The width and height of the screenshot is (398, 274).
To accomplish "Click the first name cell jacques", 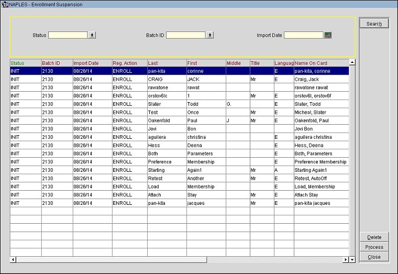I will pos(206,203).
